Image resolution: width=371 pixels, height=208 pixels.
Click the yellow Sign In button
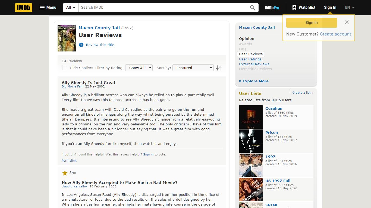pos(312,23)
